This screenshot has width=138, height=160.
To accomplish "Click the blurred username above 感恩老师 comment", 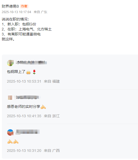I will click(27, 97).
